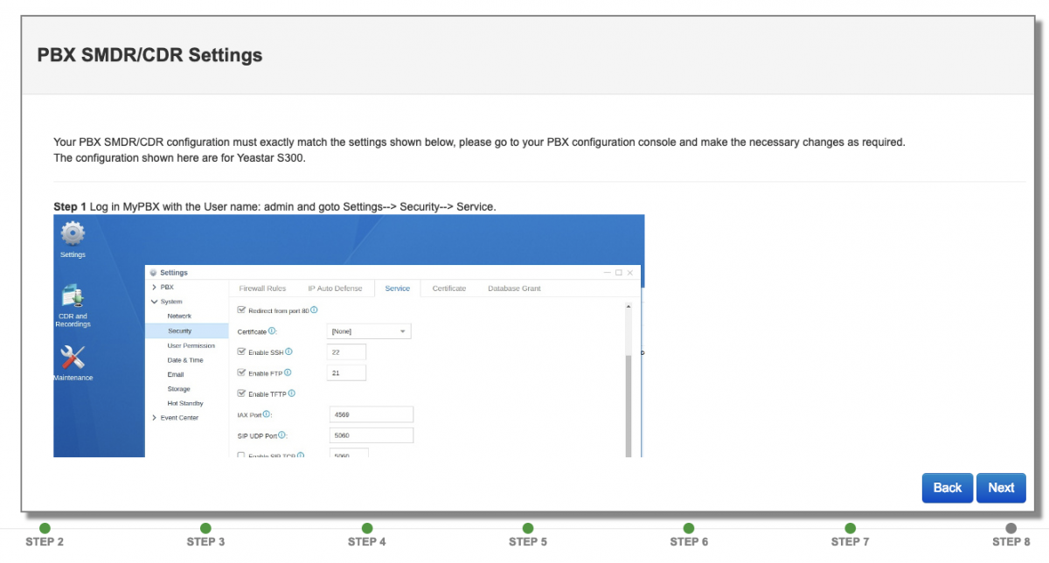This screenshot has width=1049, height=563.
Task: Select the STEP 5 progress dot
Action: pyautogui.click(x=528, y=528)
